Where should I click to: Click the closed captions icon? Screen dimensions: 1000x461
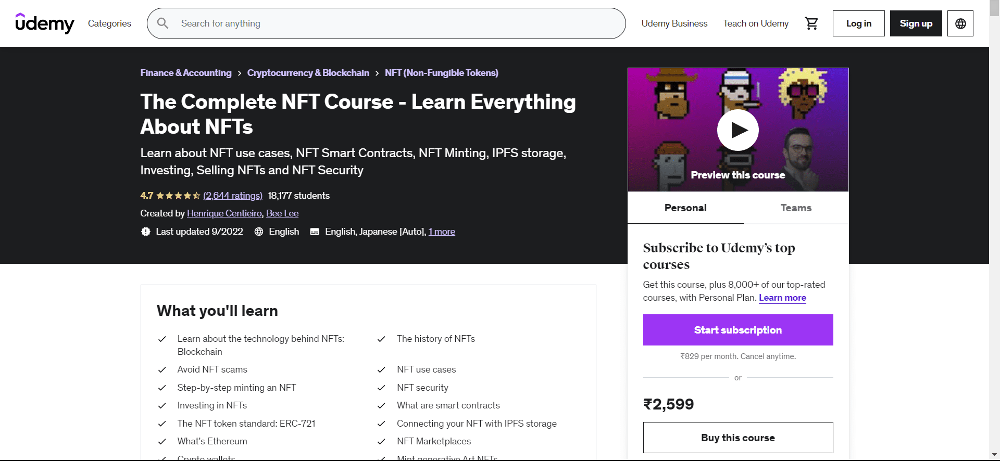click(315, 232)
